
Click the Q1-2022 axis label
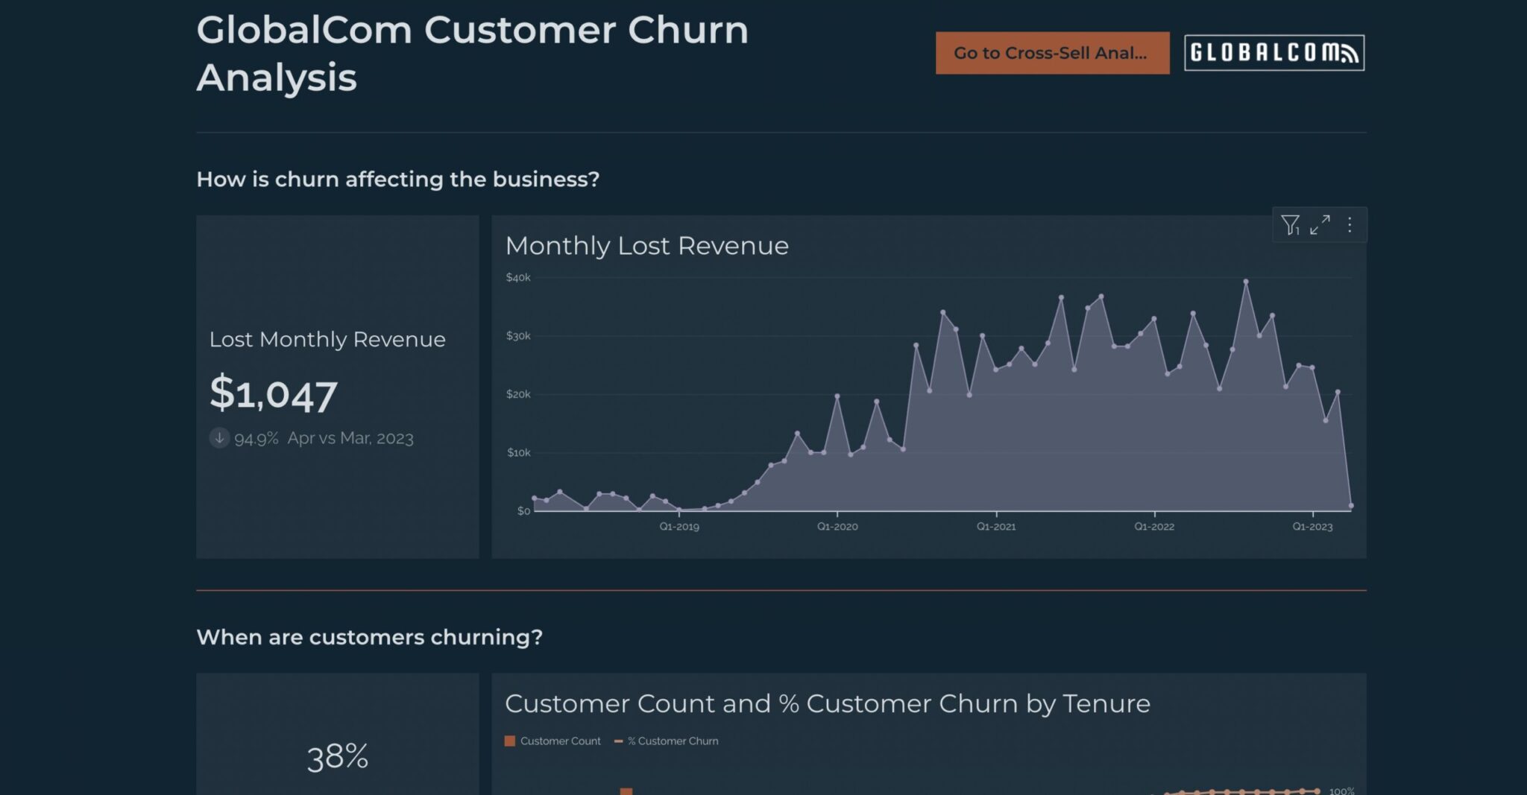coord(1154,527)
